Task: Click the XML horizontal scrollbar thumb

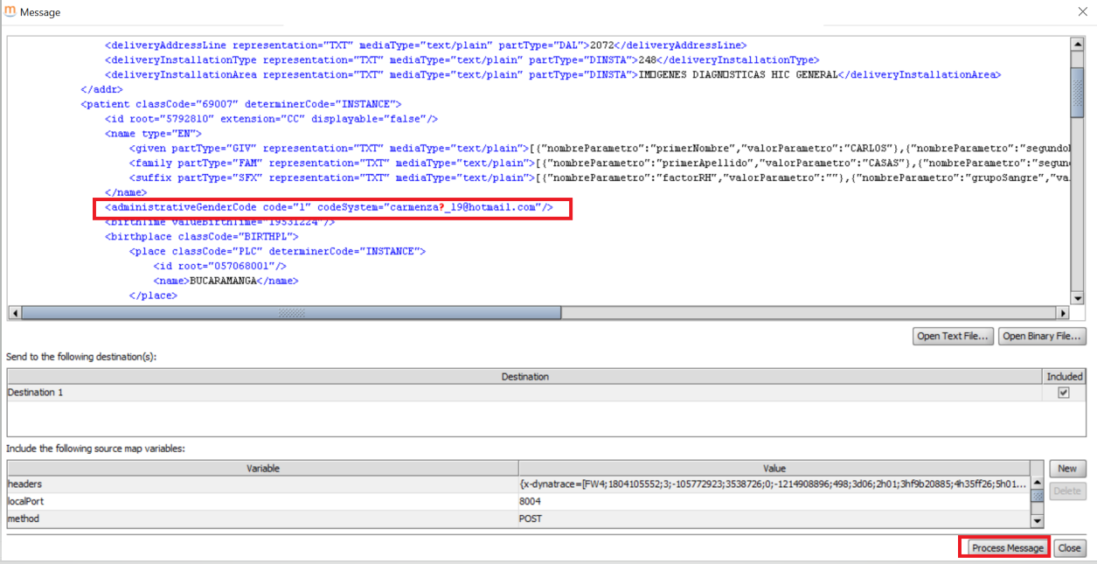Action: (x=291, y=313)
